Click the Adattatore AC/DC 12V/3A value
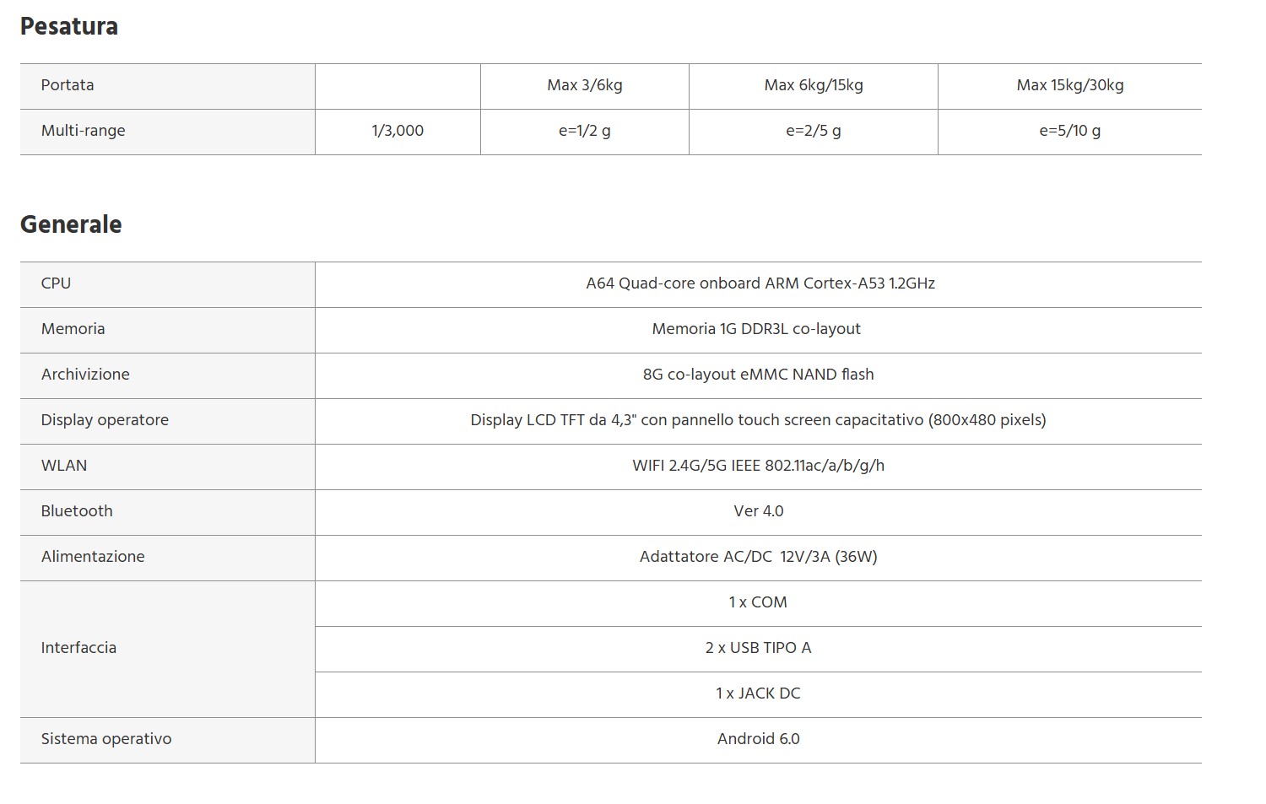Image resolution: width=1266 pixels, height=804 pixels. (x=759, y=557)
